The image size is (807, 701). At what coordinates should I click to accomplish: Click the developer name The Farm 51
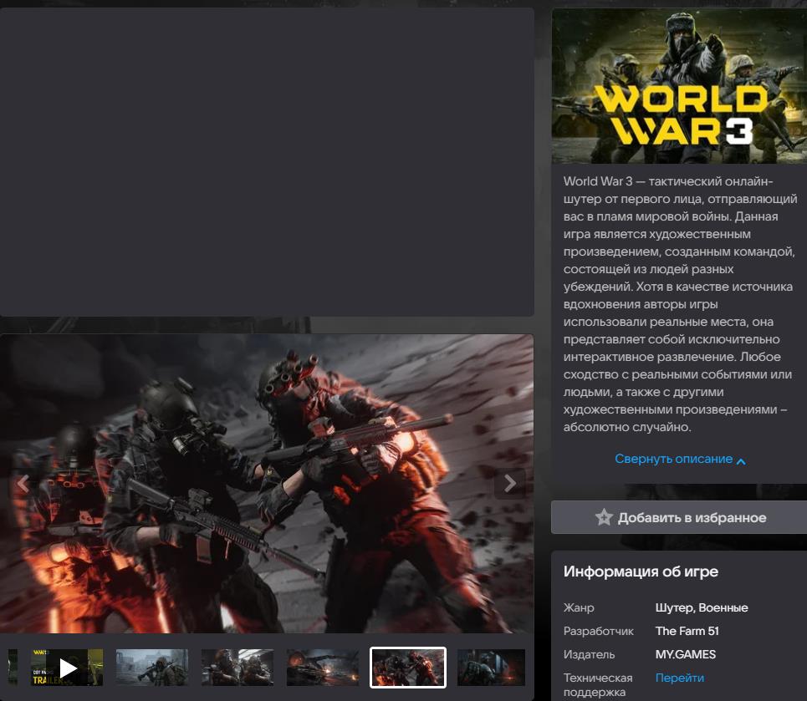[x=687, y=631]
